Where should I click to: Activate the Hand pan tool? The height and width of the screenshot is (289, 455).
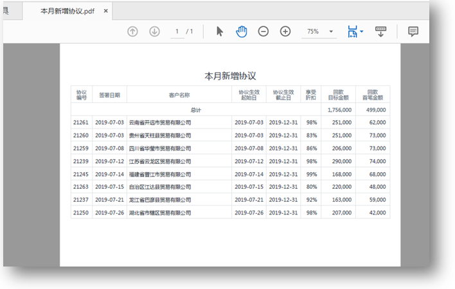241,31
